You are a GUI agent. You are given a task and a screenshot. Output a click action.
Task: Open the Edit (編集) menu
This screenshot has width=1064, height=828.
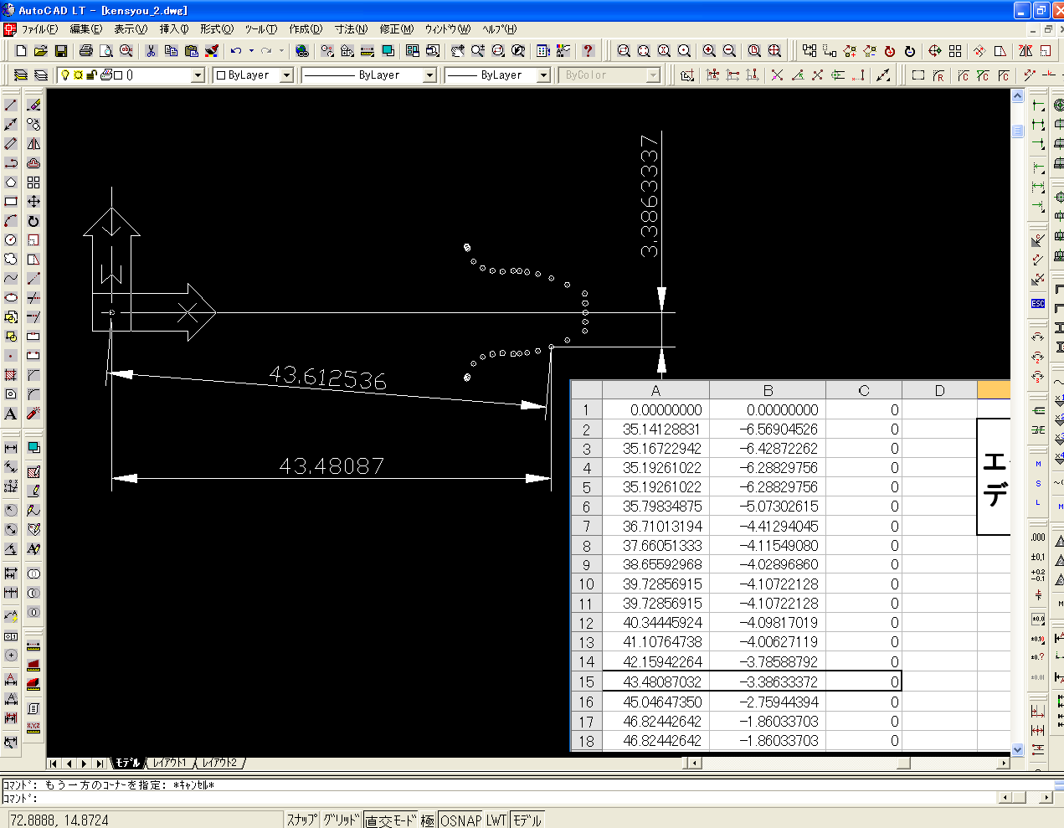(x=85, y=29)
